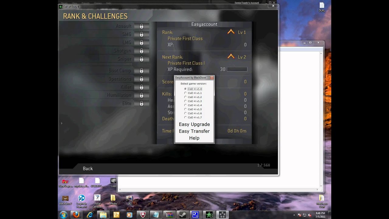Screen dimensions: 389x219
Task: Open the Photo folder on desktop
Action: tap(113, 200)
